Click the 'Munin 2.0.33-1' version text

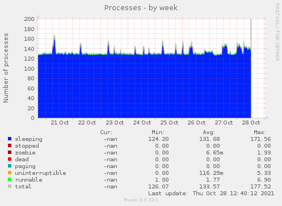tap(141, 200)
